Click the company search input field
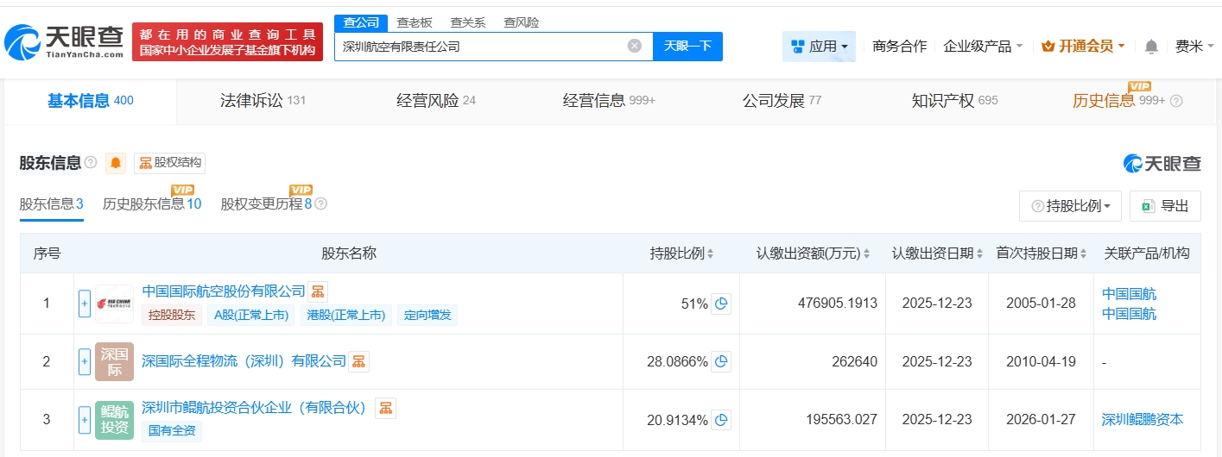Screen dimensions: 1222x457 (x=479, y=47)
